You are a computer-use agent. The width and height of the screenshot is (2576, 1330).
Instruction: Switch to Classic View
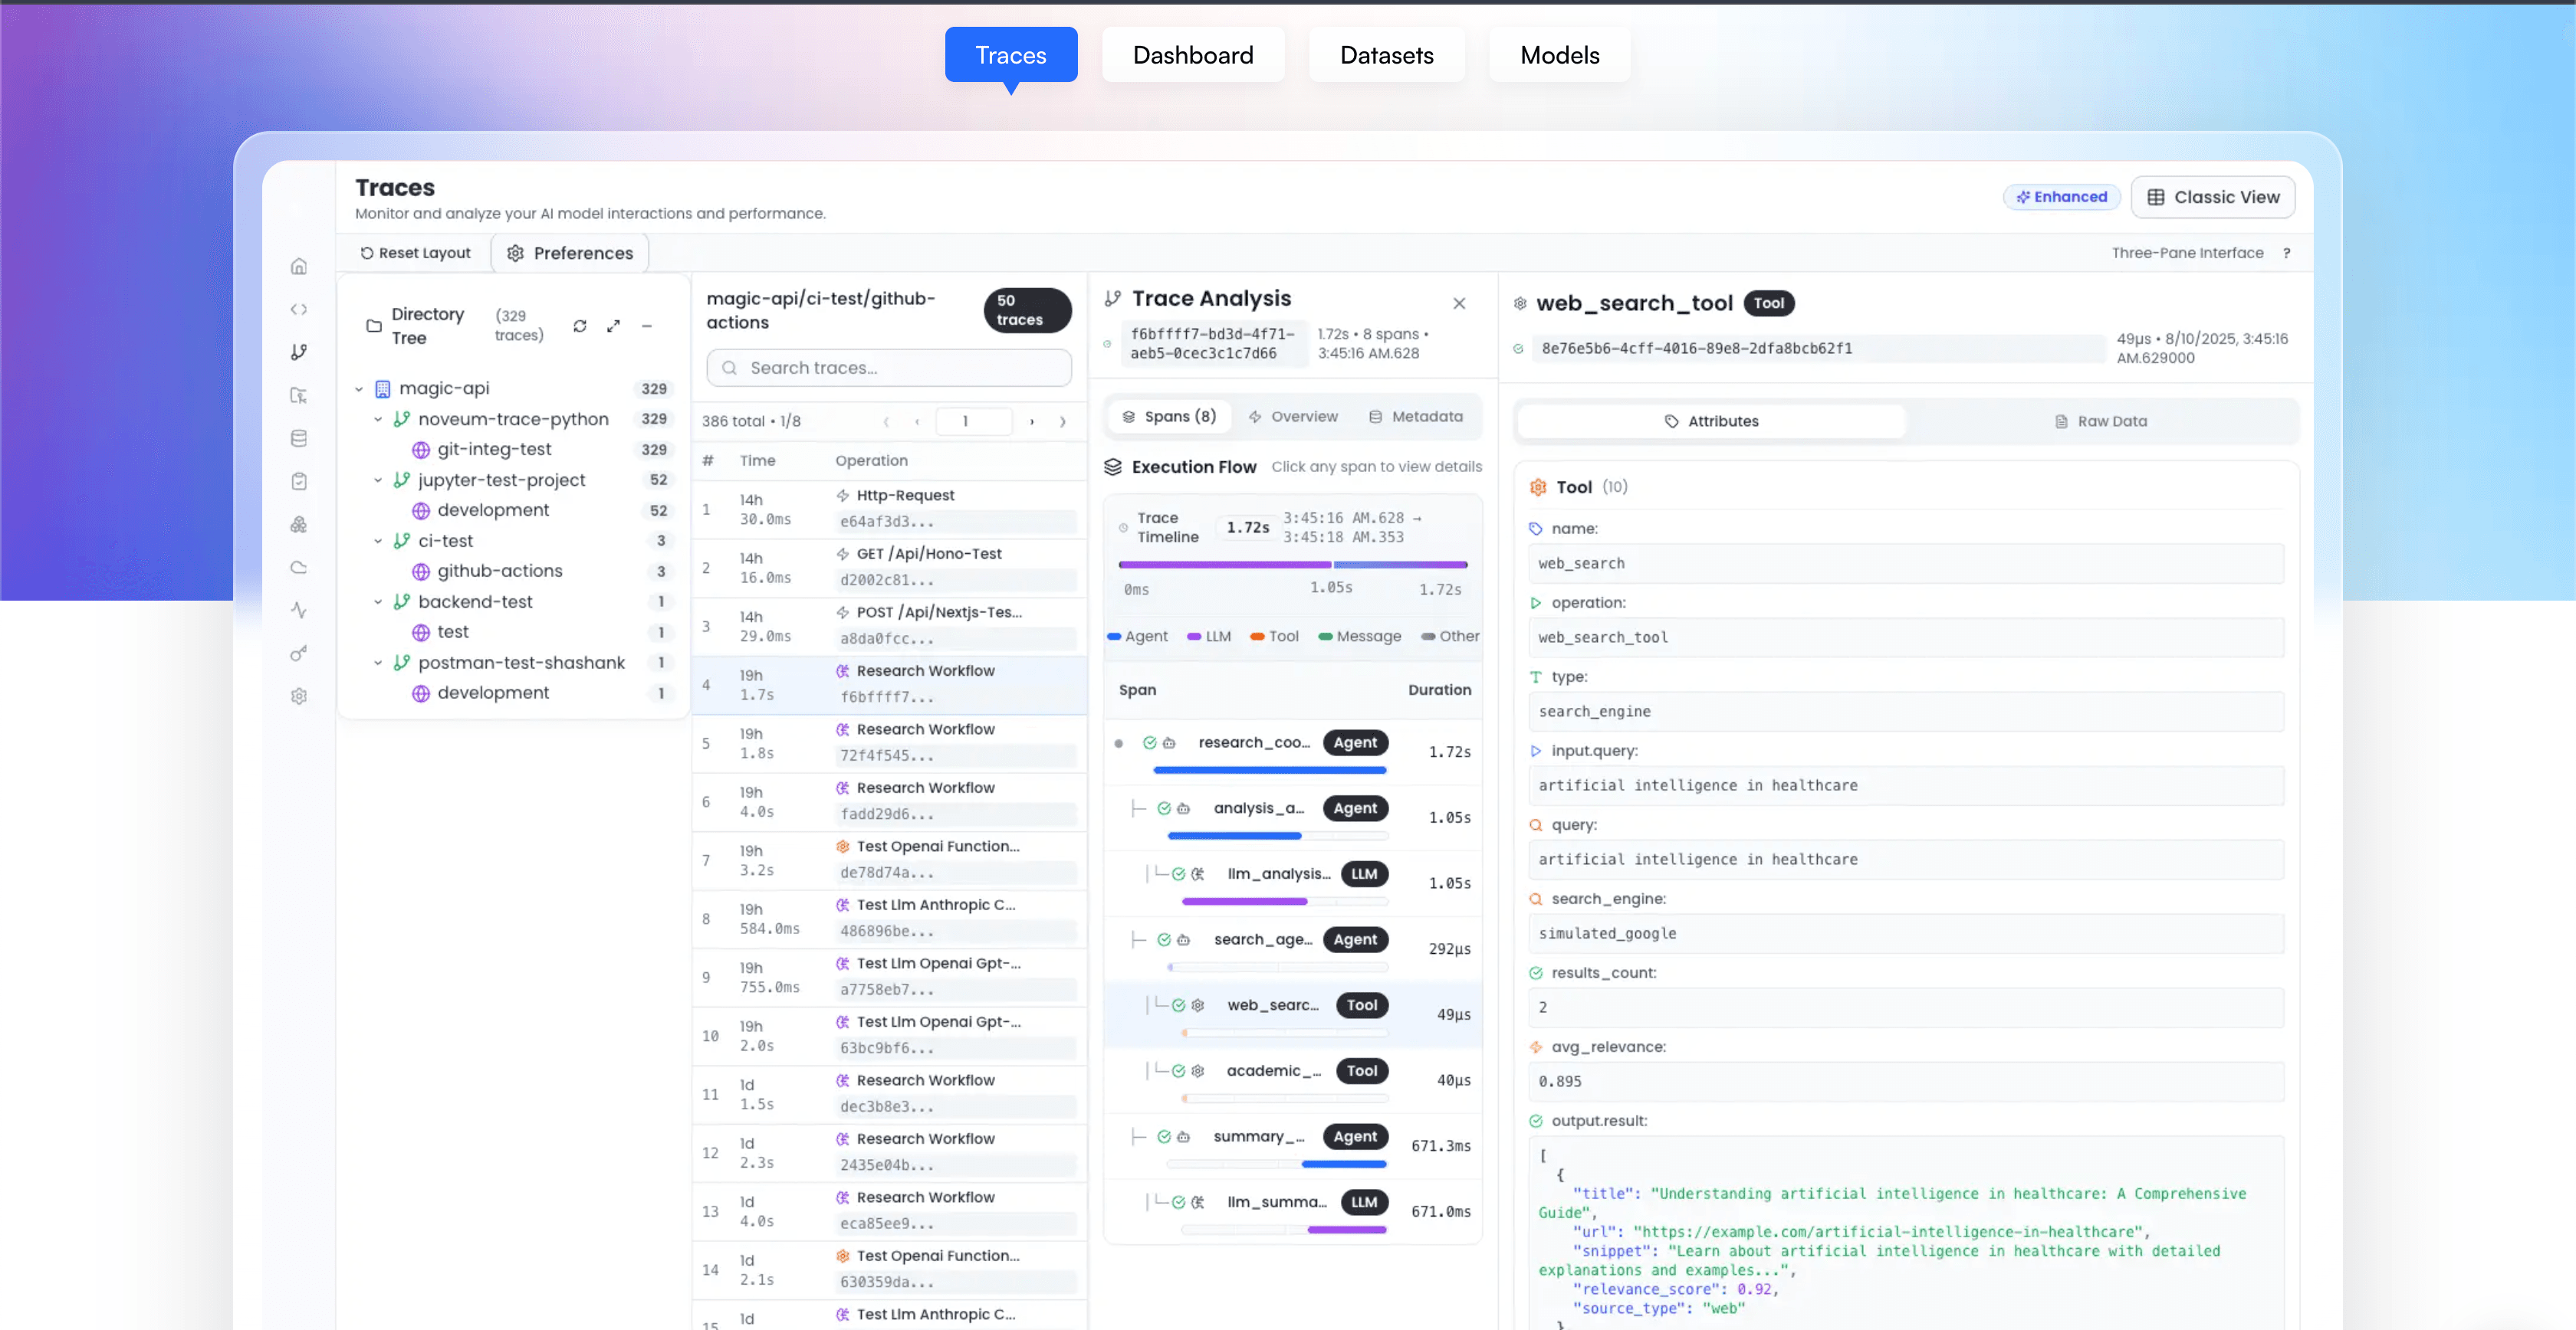point(2214,197)
